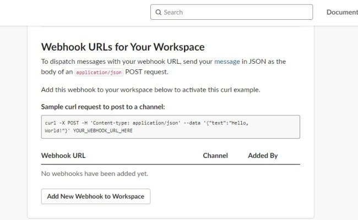Viewport: 358px width, 220px height.
Task: Focus the Search input field
Action: tap(231, 12)
